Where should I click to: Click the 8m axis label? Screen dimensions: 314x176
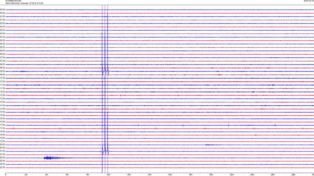pos(88,175)
